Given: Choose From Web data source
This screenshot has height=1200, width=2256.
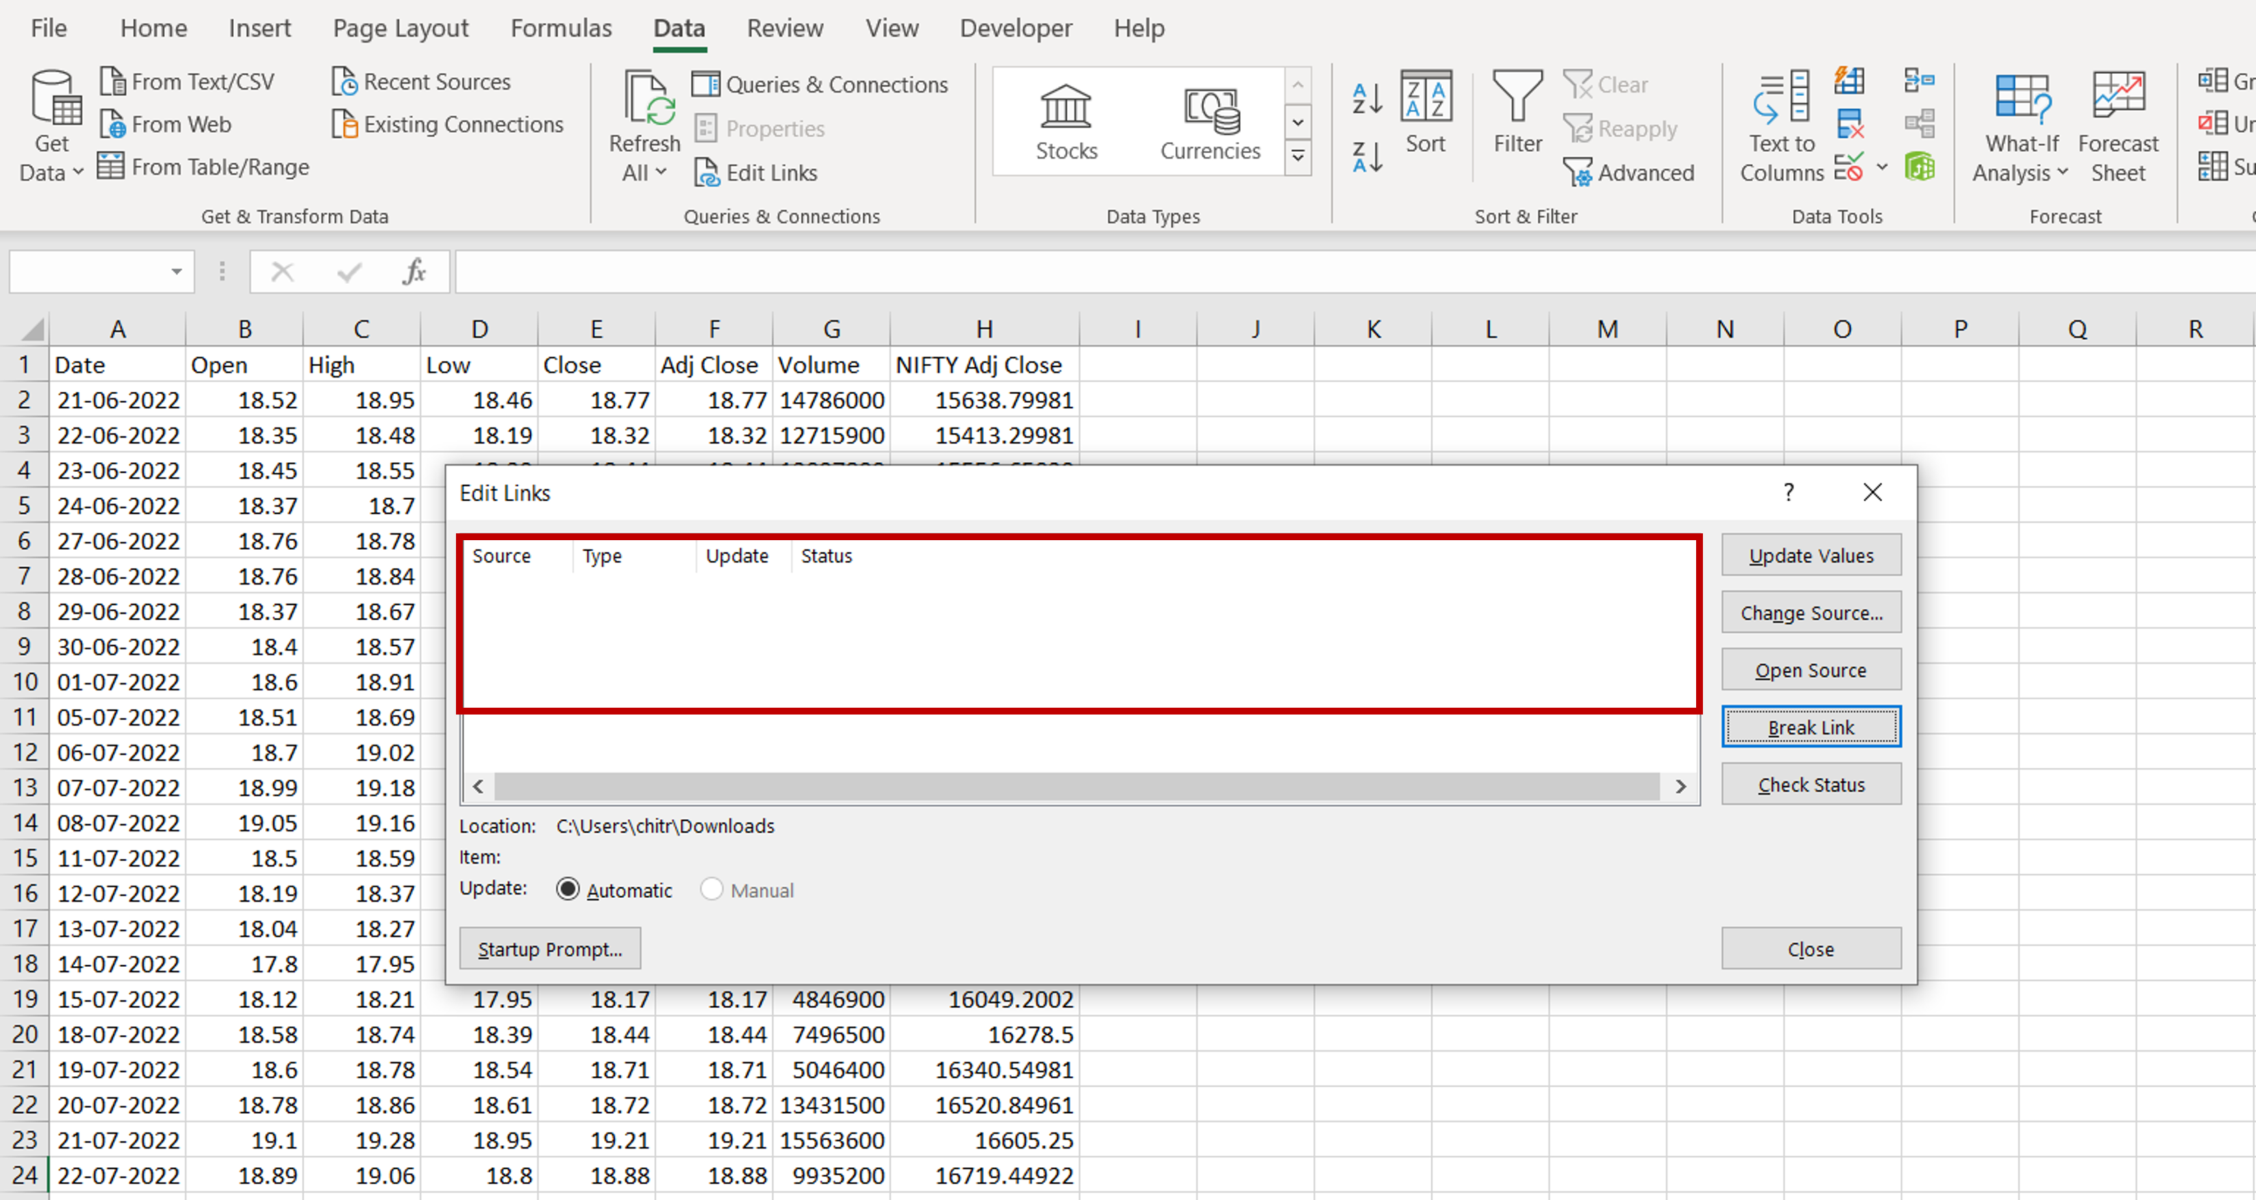Looking at the screenshot, I should (165, 124).
